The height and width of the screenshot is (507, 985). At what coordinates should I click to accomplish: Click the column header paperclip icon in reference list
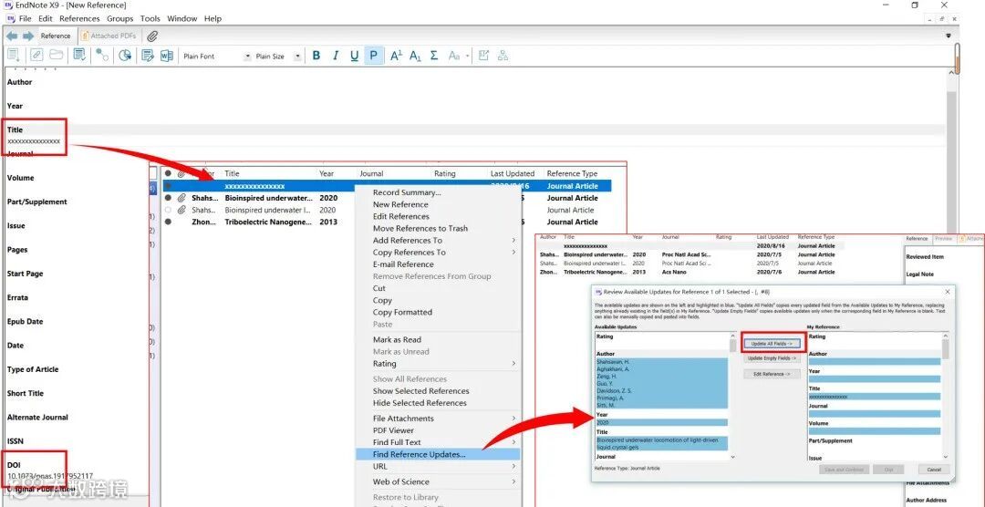[181, 173]
